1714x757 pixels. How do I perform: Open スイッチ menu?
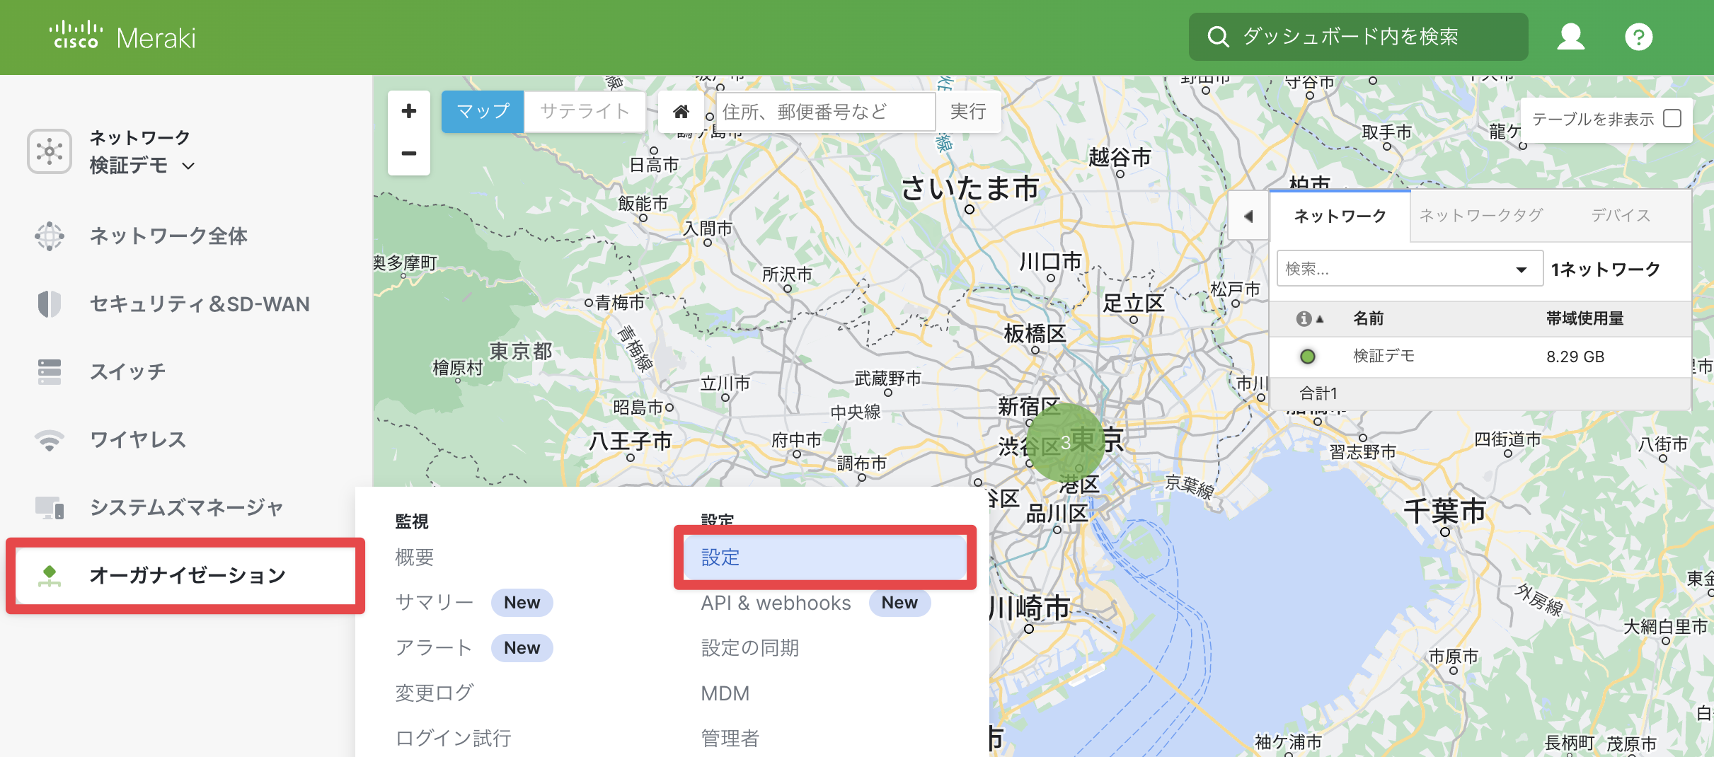coord(127,371)
